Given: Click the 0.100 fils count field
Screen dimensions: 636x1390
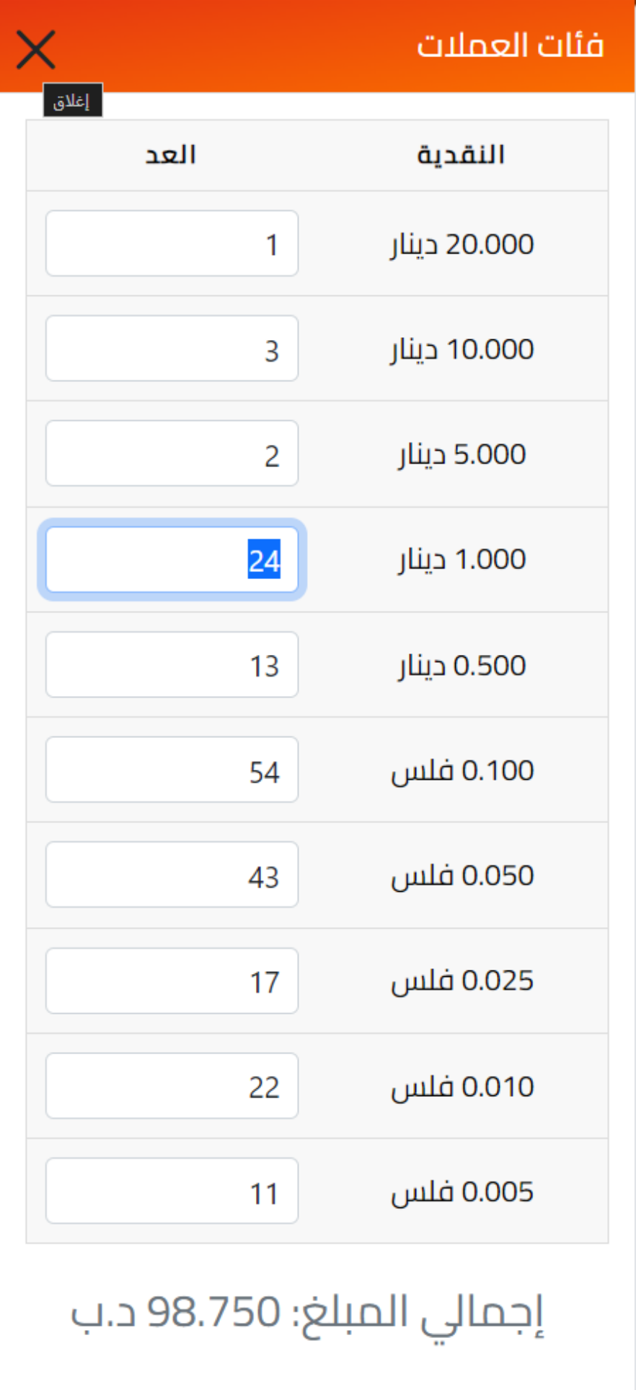Looking at the screenshot, I should (x=172, y=770).
